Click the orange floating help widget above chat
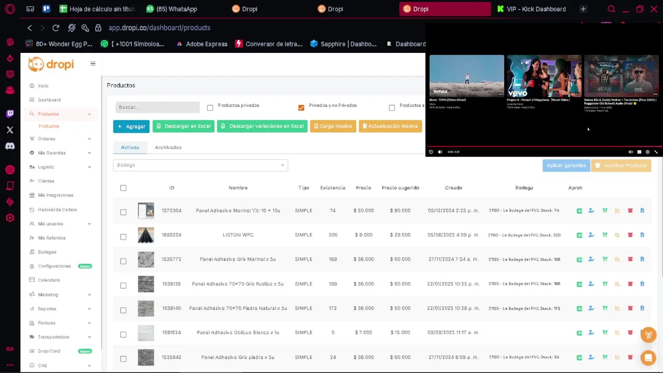 point(648,334)
